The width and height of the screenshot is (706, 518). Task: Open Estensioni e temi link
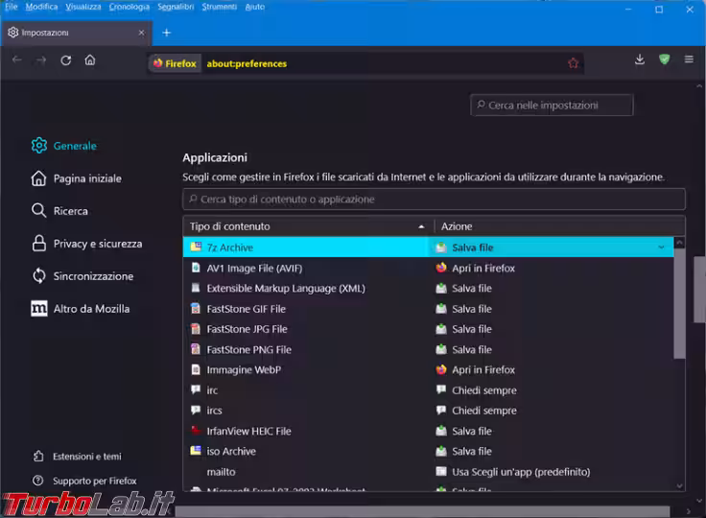77,457
